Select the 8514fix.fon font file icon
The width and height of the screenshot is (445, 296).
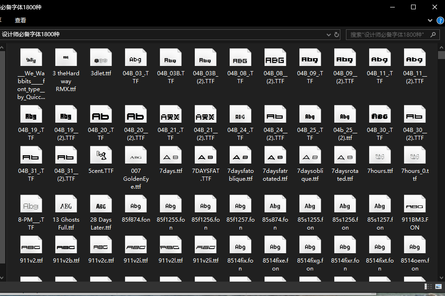pyautogui.click(x=240, y=245)
